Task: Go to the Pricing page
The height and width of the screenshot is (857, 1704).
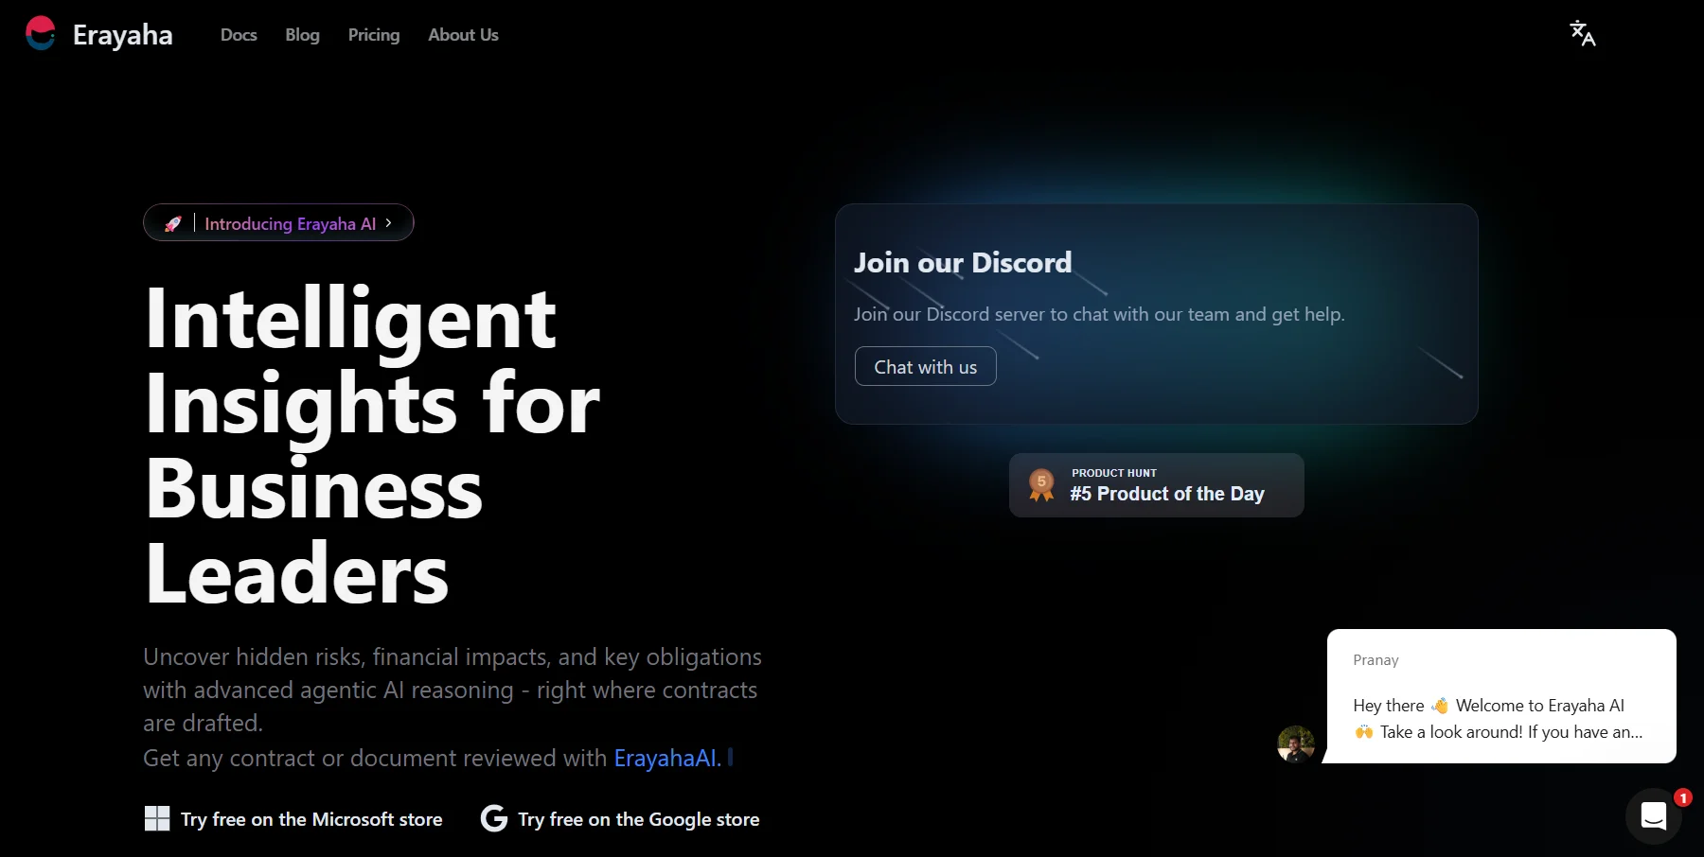Action: pos(374,35)
